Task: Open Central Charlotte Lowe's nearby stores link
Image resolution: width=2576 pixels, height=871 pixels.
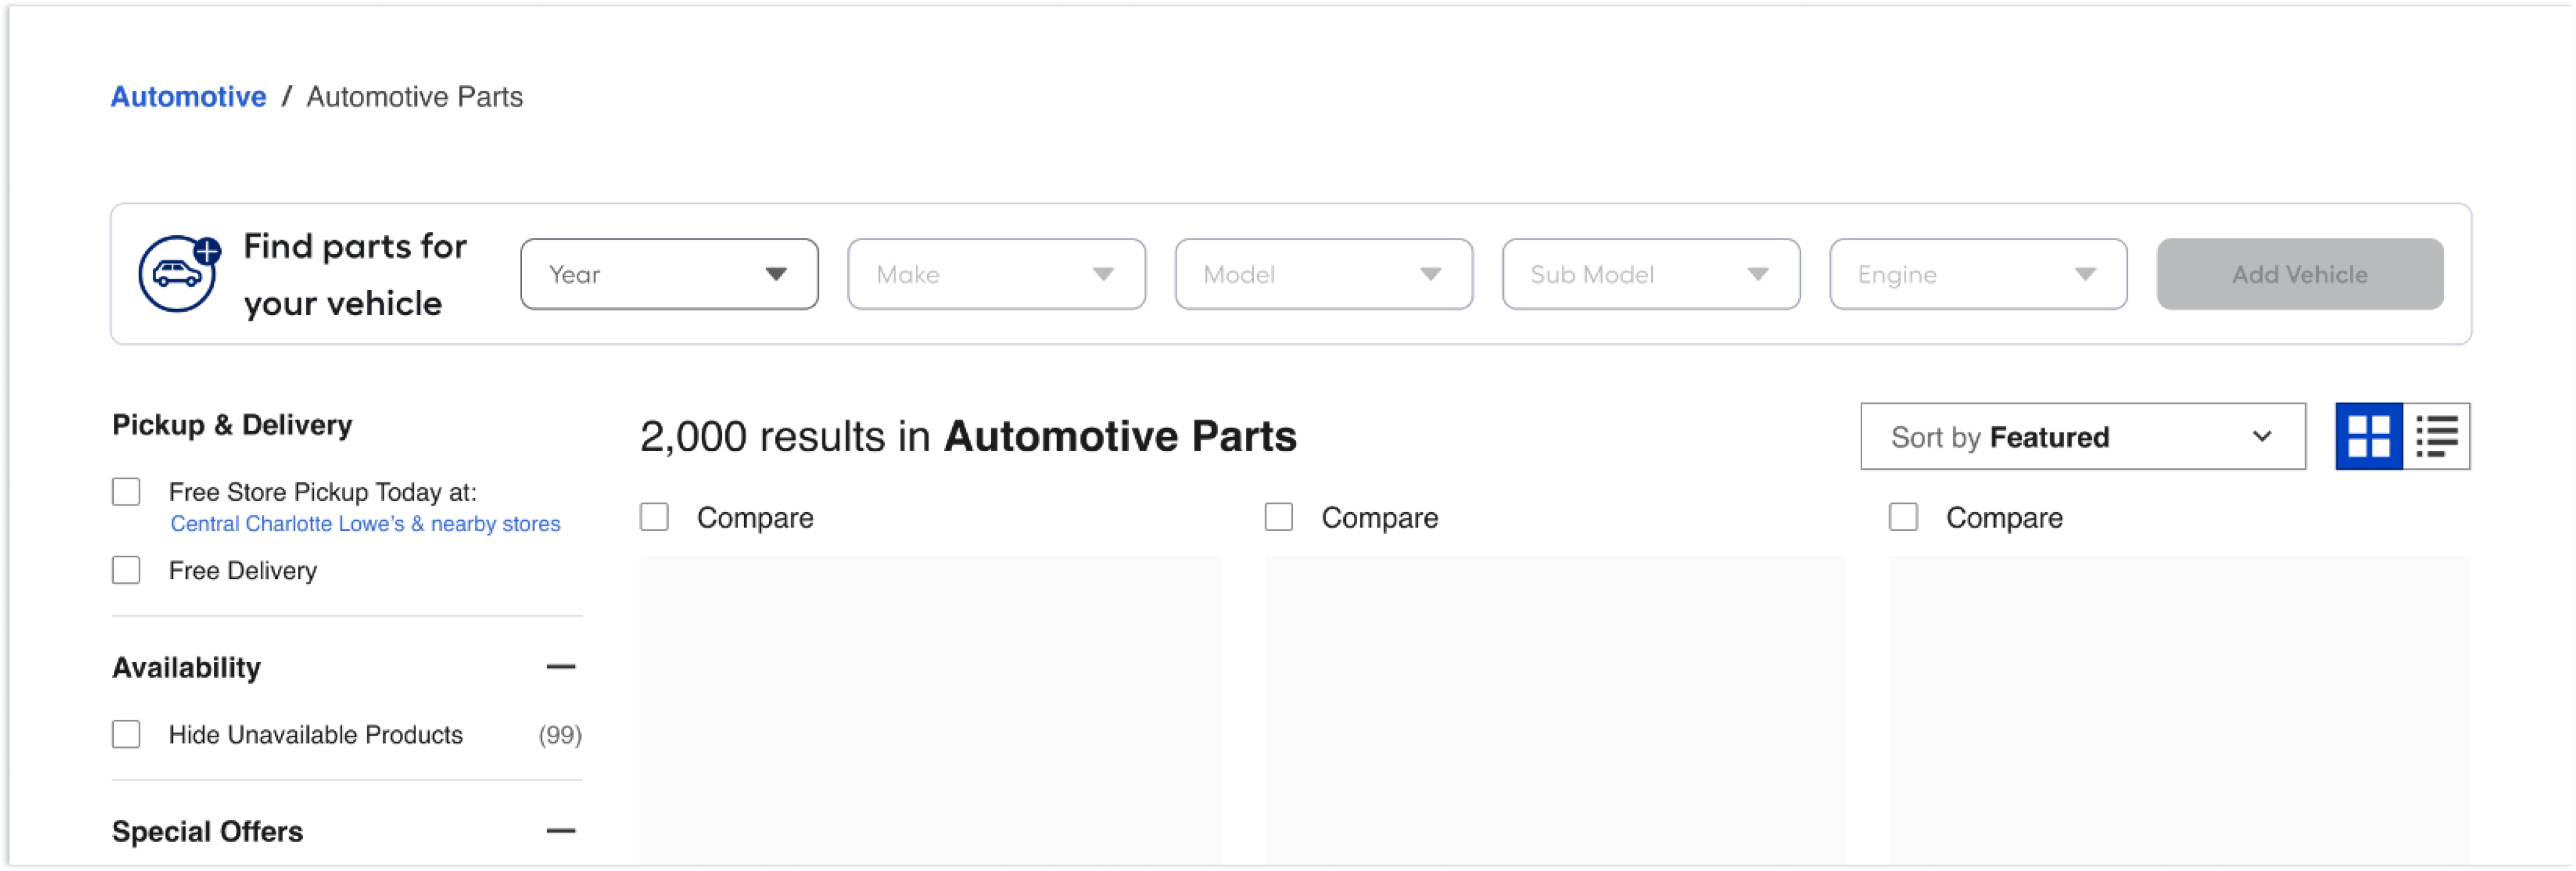Action: pyautogui.click(x=365, y=524)
